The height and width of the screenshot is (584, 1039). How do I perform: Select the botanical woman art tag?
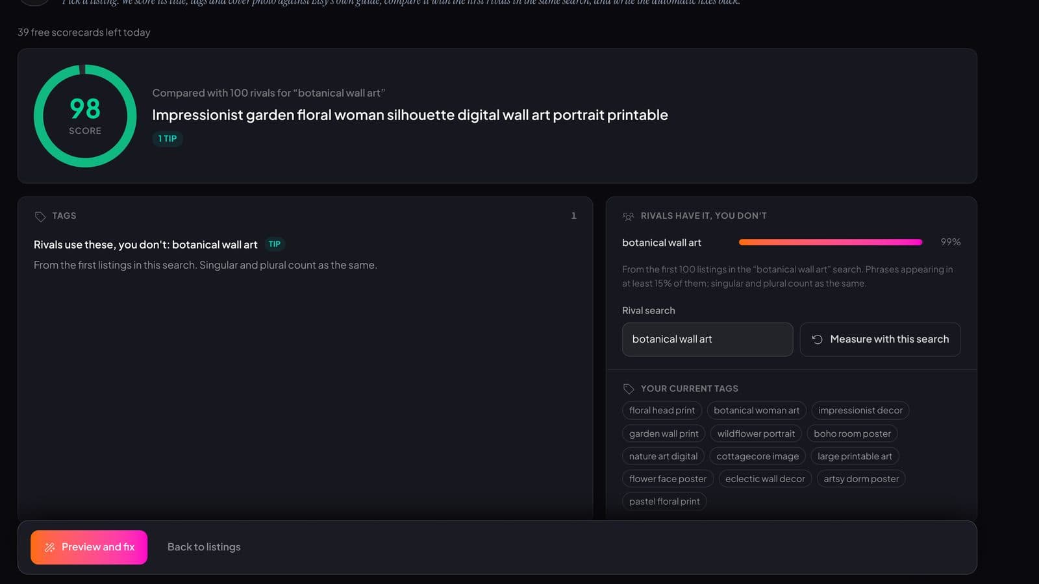click(x=757, y=411)
